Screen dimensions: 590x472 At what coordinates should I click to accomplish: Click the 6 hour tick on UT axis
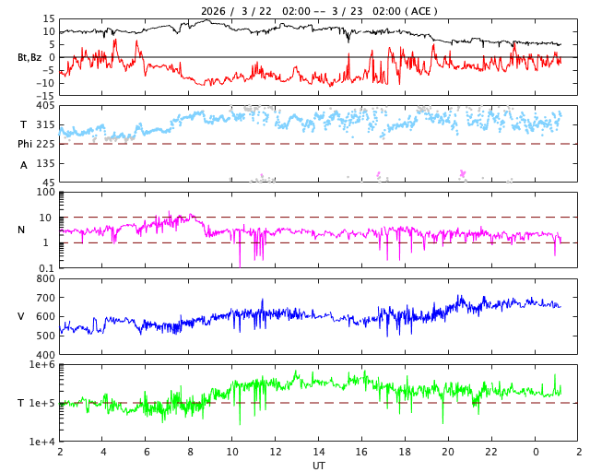(146, 452)
